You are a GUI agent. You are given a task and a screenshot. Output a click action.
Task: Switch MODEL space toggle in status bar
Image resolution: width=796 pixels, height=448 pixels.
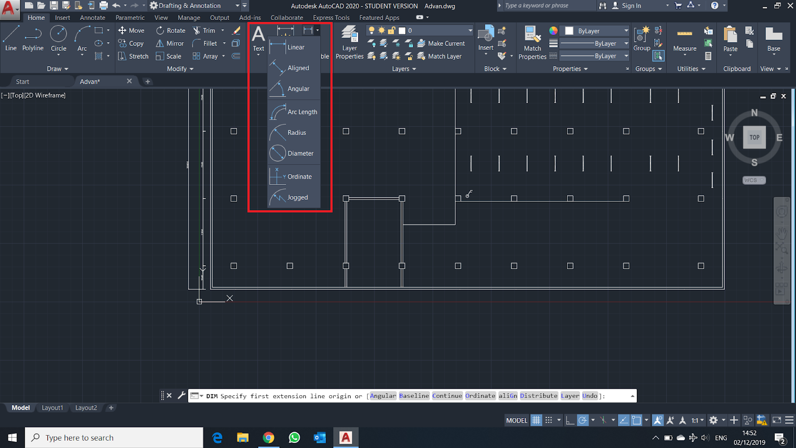[516, 420]
